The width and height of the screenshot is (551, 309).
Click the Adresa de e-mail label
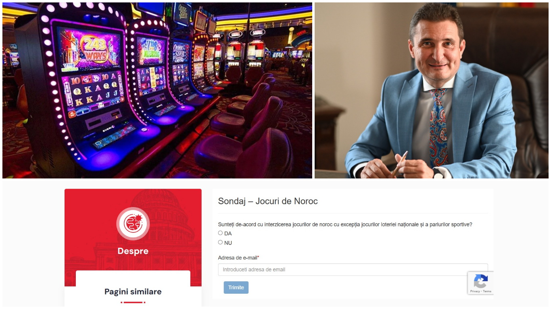click(x=238, y=258)
